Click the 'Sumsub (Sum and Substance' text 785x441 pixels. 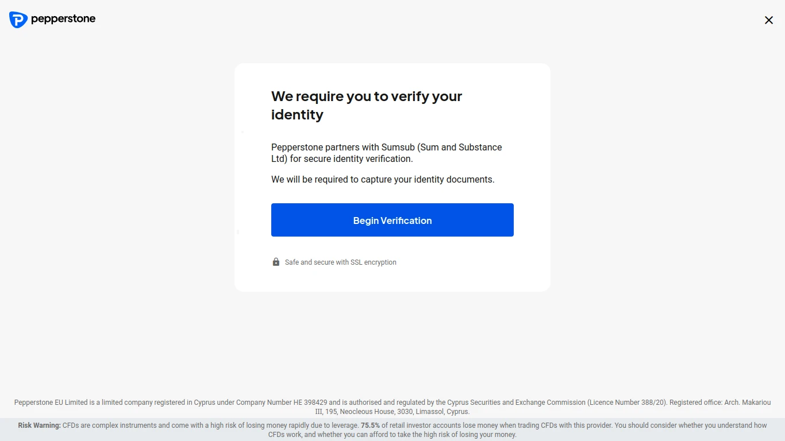point(442,147)
